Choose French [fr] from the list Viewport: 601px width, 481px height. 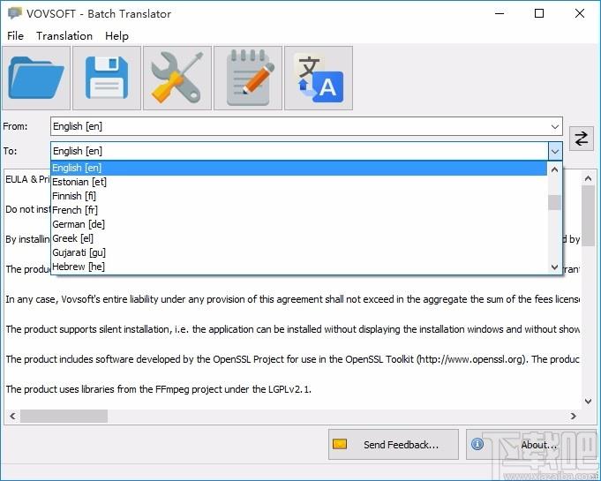[299, 210]
